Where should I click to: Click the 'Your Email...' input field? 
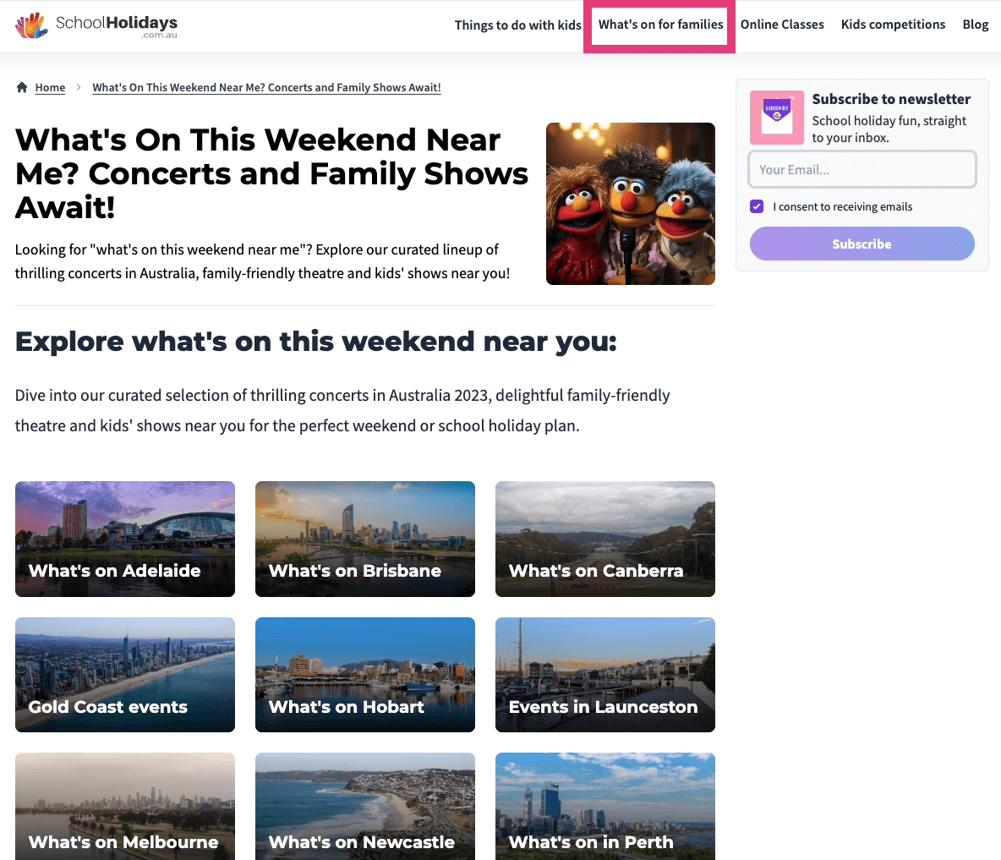click(862, 169)
